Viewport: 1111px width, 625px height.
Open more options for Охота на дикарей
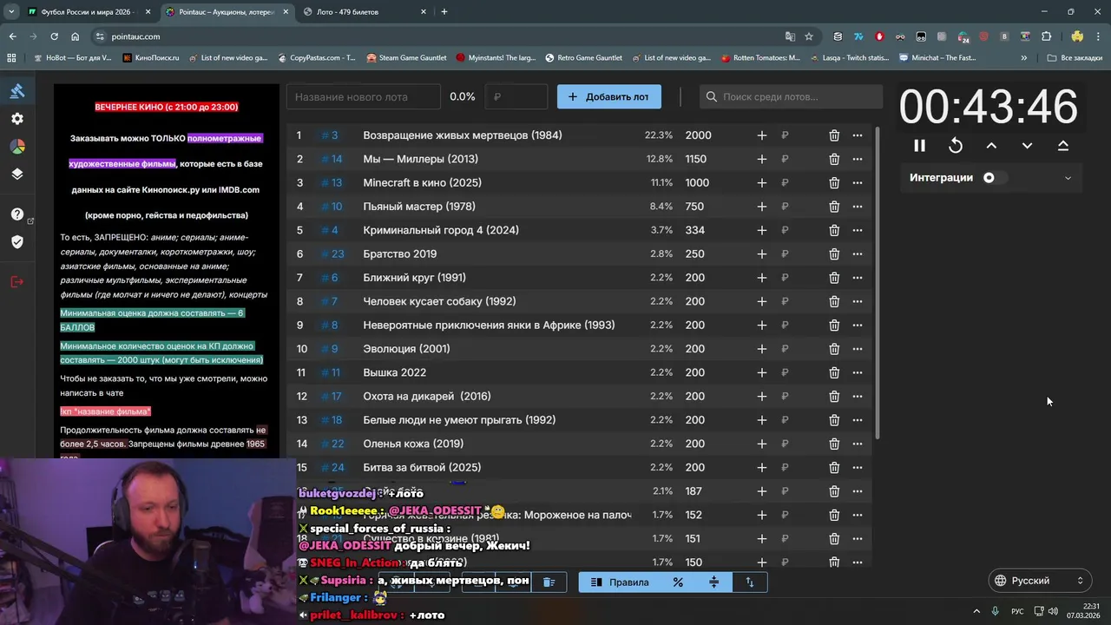tap(858, 396)
